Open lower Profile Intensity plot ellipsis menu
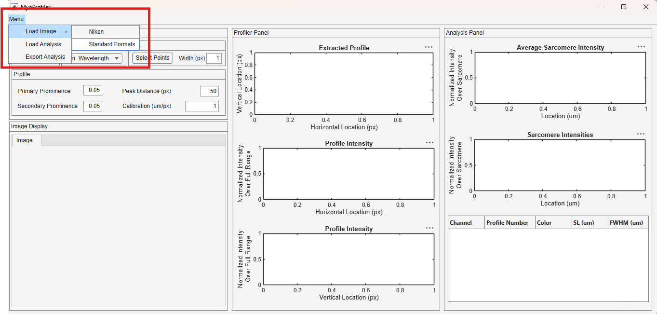657x314 pixels. [429, 228]
